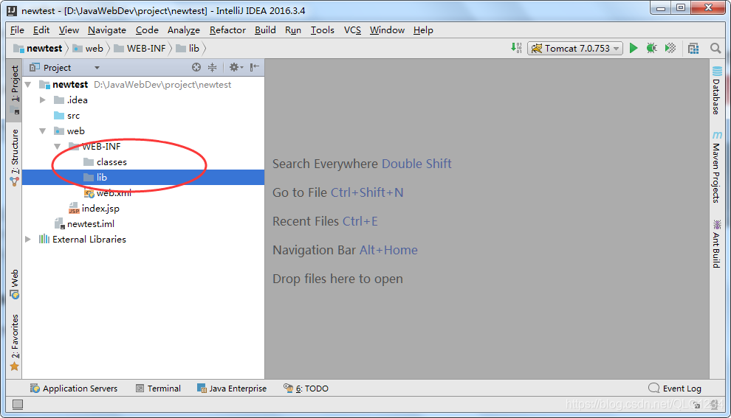Run with coverage icon in toolbar

click(x=670, y=48)
